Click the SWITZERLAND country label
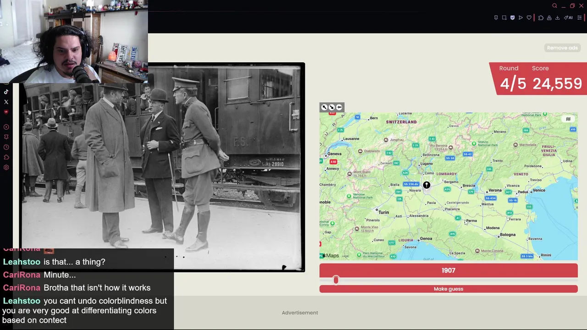The width and height of the screenshot is (587, 330). click(401, 122)
